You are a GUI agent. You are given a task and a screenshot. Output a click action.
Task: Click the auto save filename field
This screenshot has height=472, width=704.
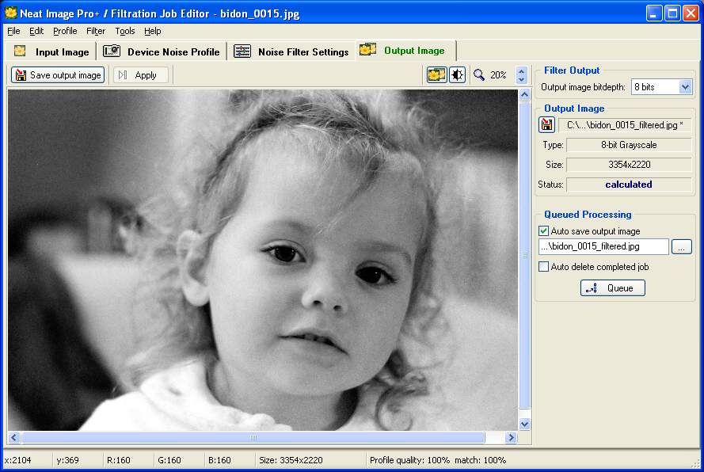[x=603, y=246]
